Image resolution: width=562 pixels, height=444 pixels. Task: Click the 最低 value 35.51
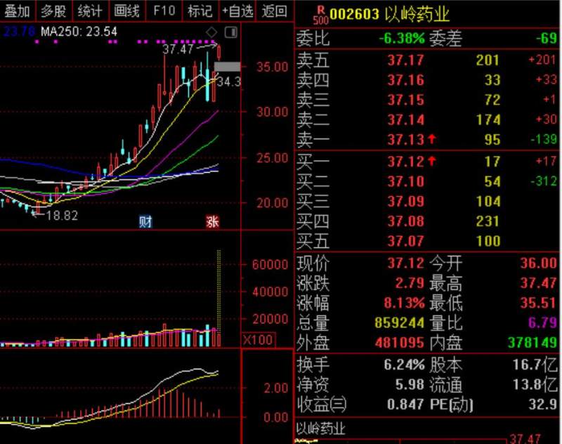coord(539,303)
